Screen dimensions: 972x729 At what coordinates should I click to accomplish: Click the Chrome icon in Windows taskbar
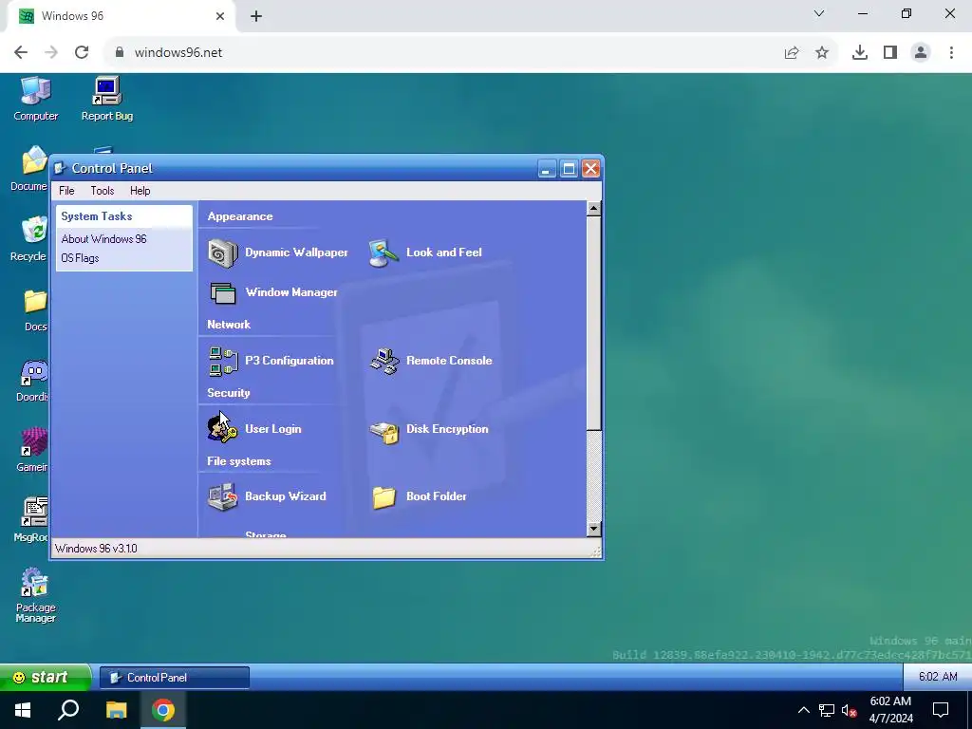(163, 710)
